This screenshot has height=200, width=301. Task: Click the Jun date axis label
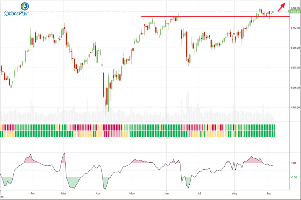166,193
